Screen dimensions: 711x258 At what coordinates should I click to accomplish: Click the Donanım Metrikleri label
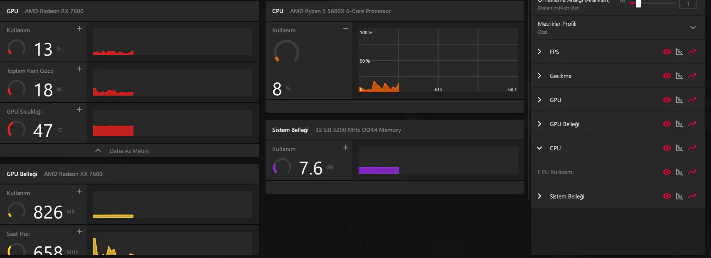[558, 8]
